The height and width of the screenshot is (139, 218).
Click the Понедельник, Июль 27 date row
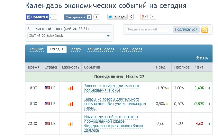(119, 77)
